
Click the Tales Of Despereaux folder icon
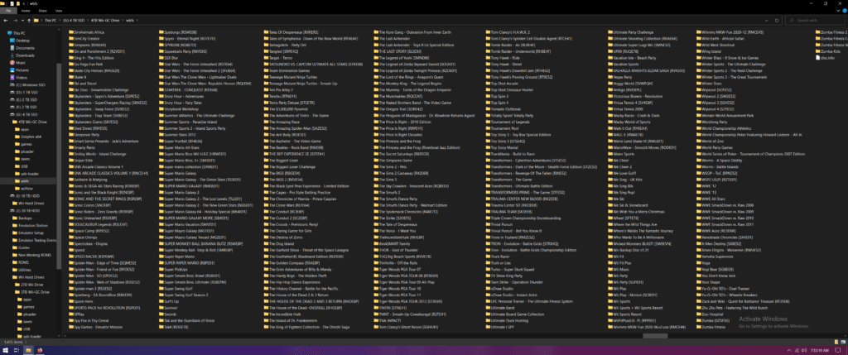tap(266, 32)
